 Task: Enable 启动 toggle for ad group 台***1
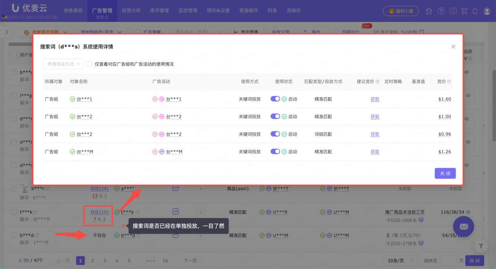pos(275,99)
